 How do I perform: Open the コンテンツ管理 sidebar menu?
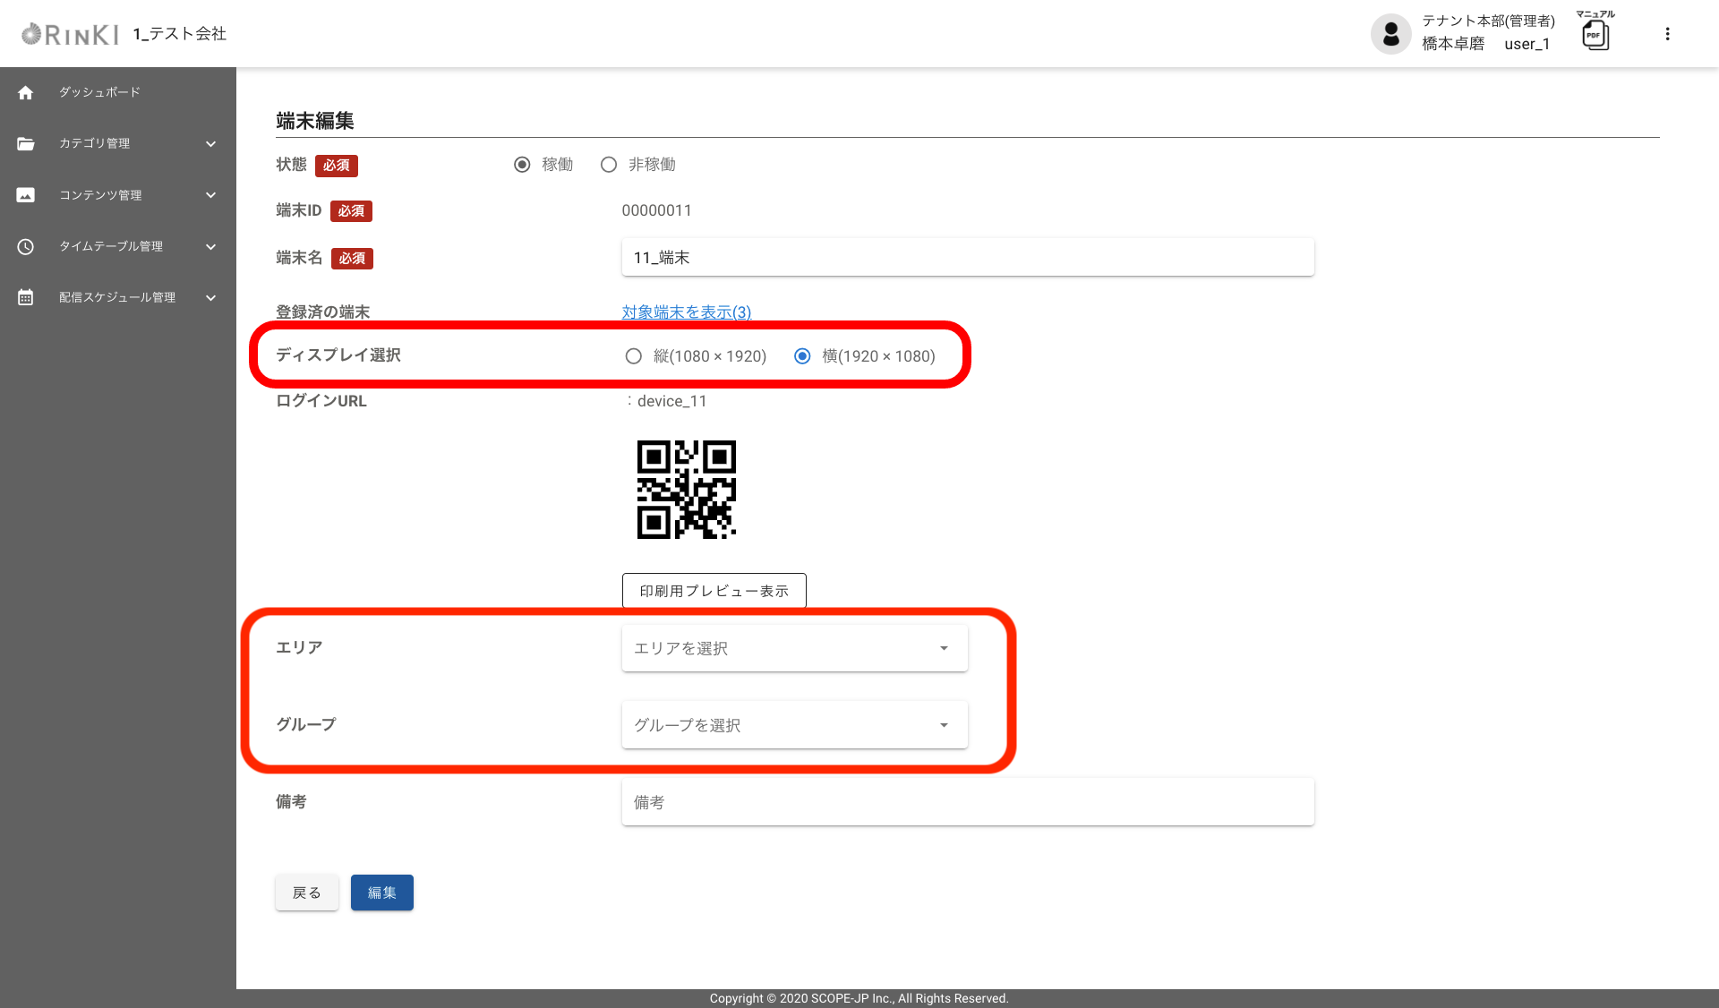pos(100,195)
